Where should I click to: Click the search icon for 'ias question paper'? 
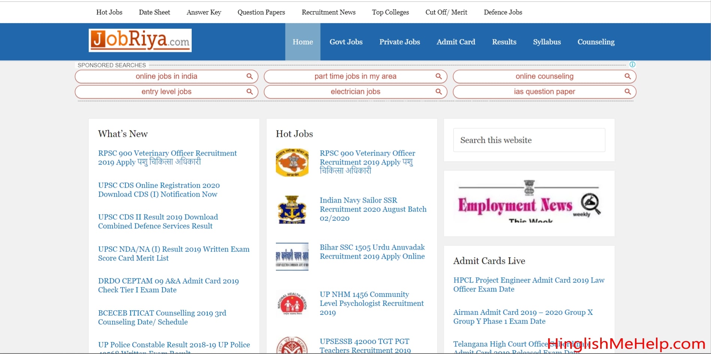coord(628,92)
